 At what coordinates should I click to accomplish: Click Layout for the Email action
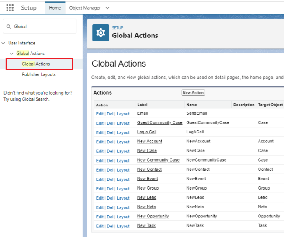point(123,114)
